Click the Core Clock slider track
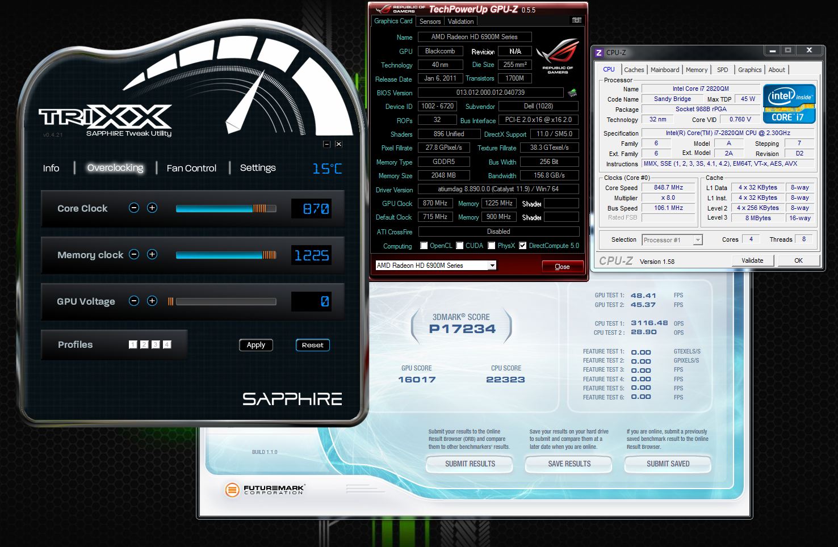This screenshot has height=547, width=838. click(x=226, y=208)
